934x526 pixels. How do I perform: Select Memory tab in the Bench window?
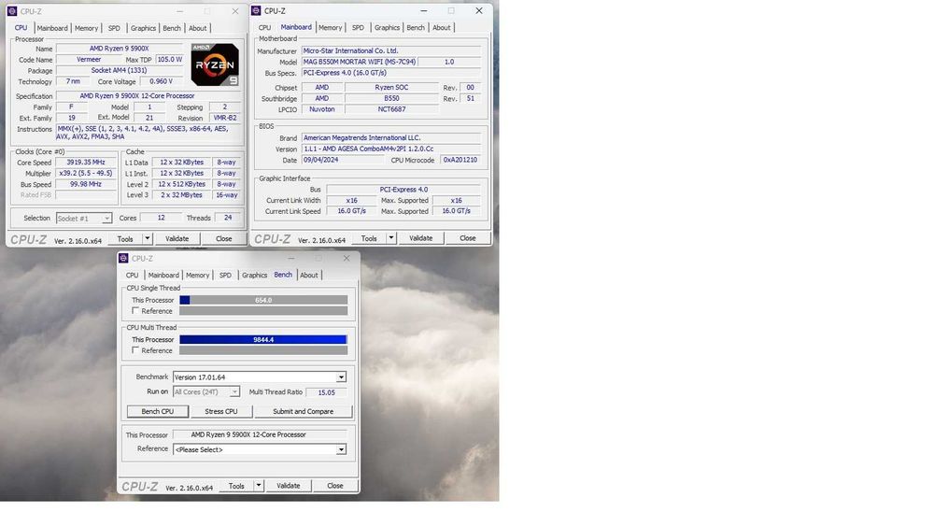pos(198,276)
